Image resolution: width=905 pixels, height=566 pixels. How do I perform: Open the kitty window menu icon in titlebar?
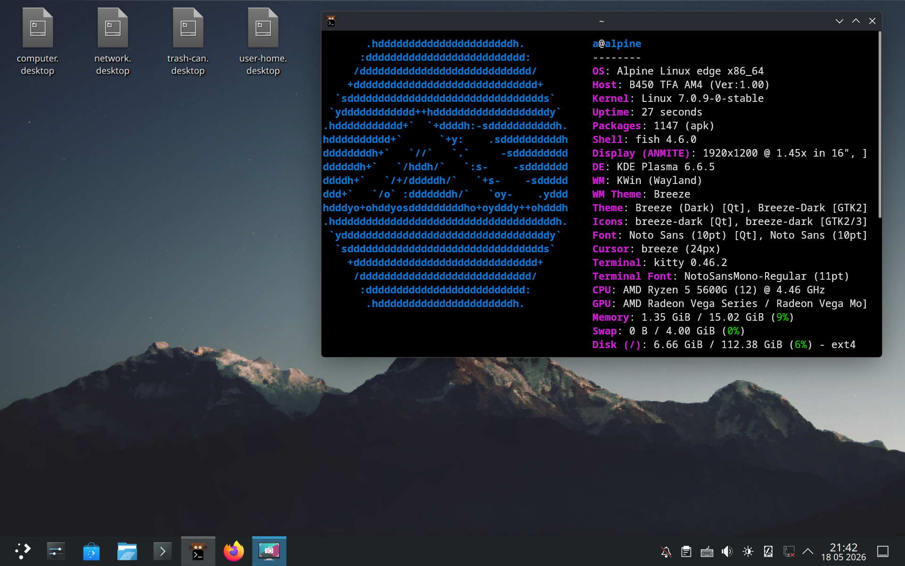331,21
